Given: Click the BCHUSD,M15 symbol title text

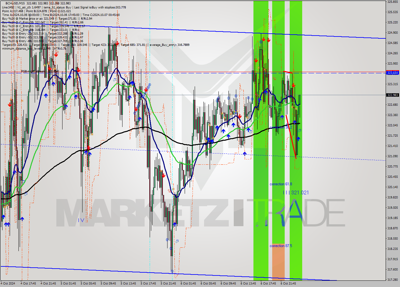Looking at the screenshot, I should (x=16, y=3).
